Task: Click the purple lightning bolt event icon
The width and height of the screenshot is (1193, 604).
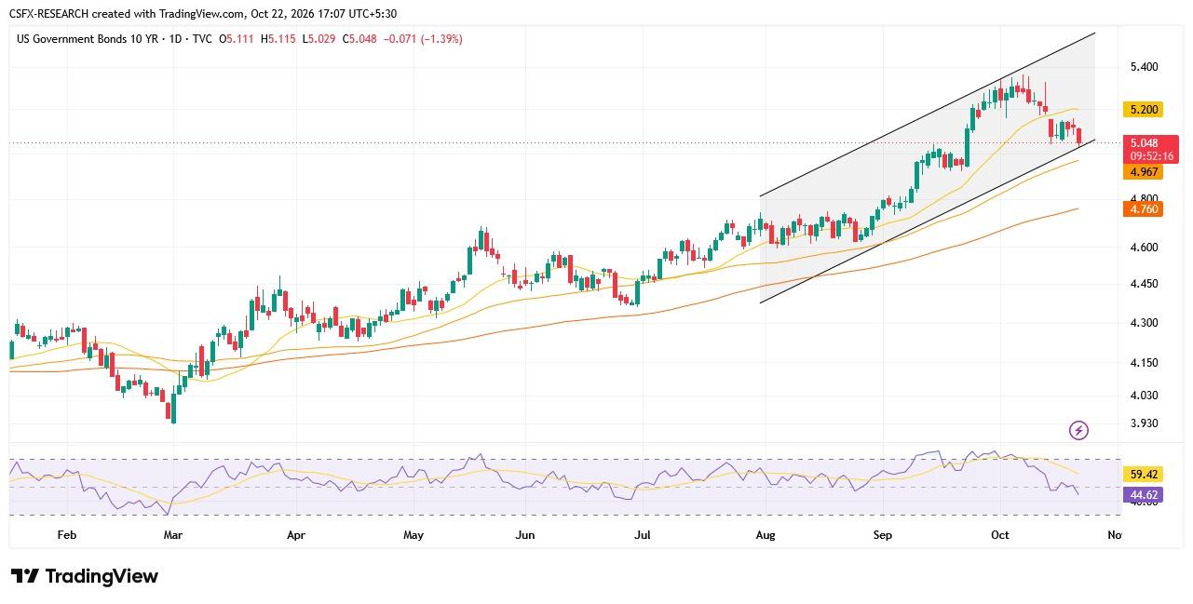Action: coord(1078,430)
